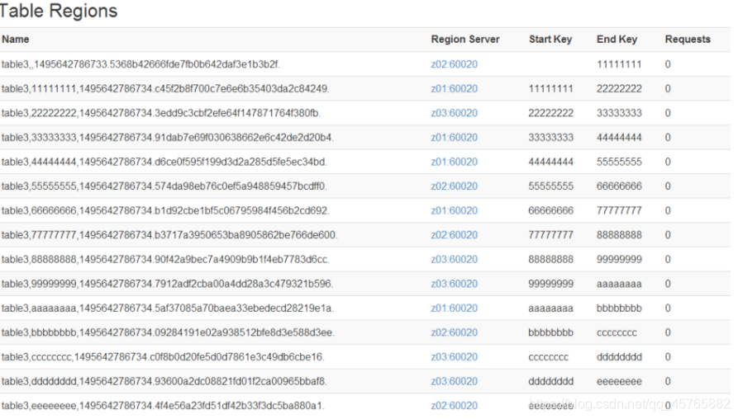The width and height of the screenshot is (738, 419).
Task: Select region name starting table3,dddddddd
Action: [164, 382]
